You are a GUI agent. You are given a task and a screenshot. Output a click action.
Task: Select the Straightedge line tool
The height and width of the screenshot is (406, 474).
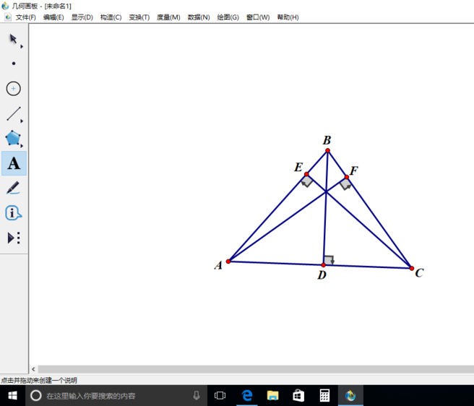point(14,113)
